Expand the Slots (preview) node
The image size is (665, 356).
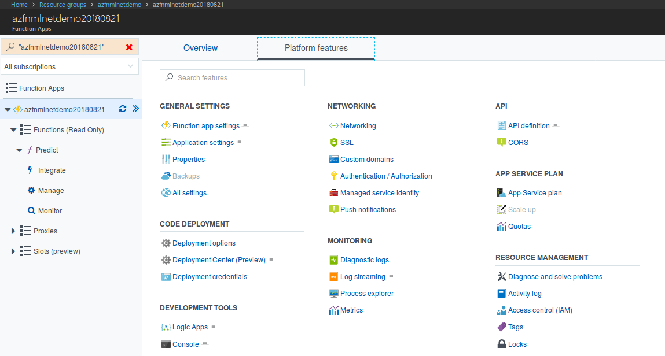tap(13, 251)
